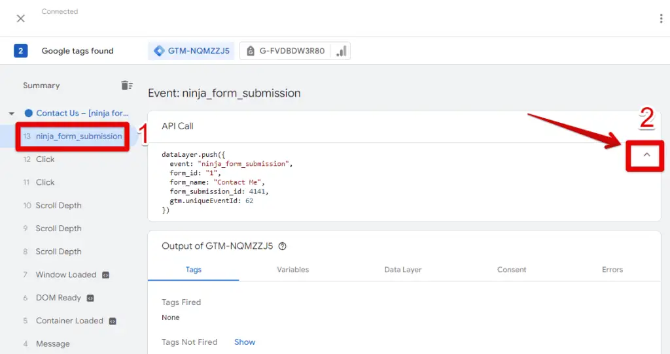670x354 pixels.
Task: Collapse the Contact Us page tree
Action: tap(12, 114)
